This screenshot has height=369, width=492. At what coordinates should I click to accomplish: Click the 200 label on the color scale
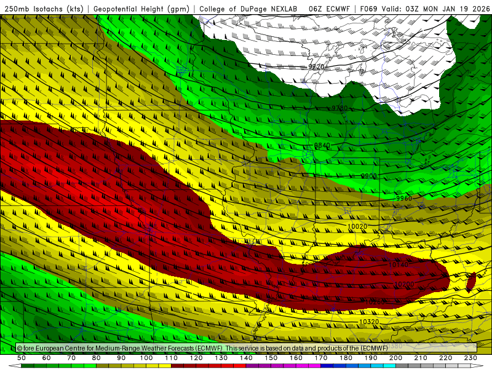[x=396, y=358]
